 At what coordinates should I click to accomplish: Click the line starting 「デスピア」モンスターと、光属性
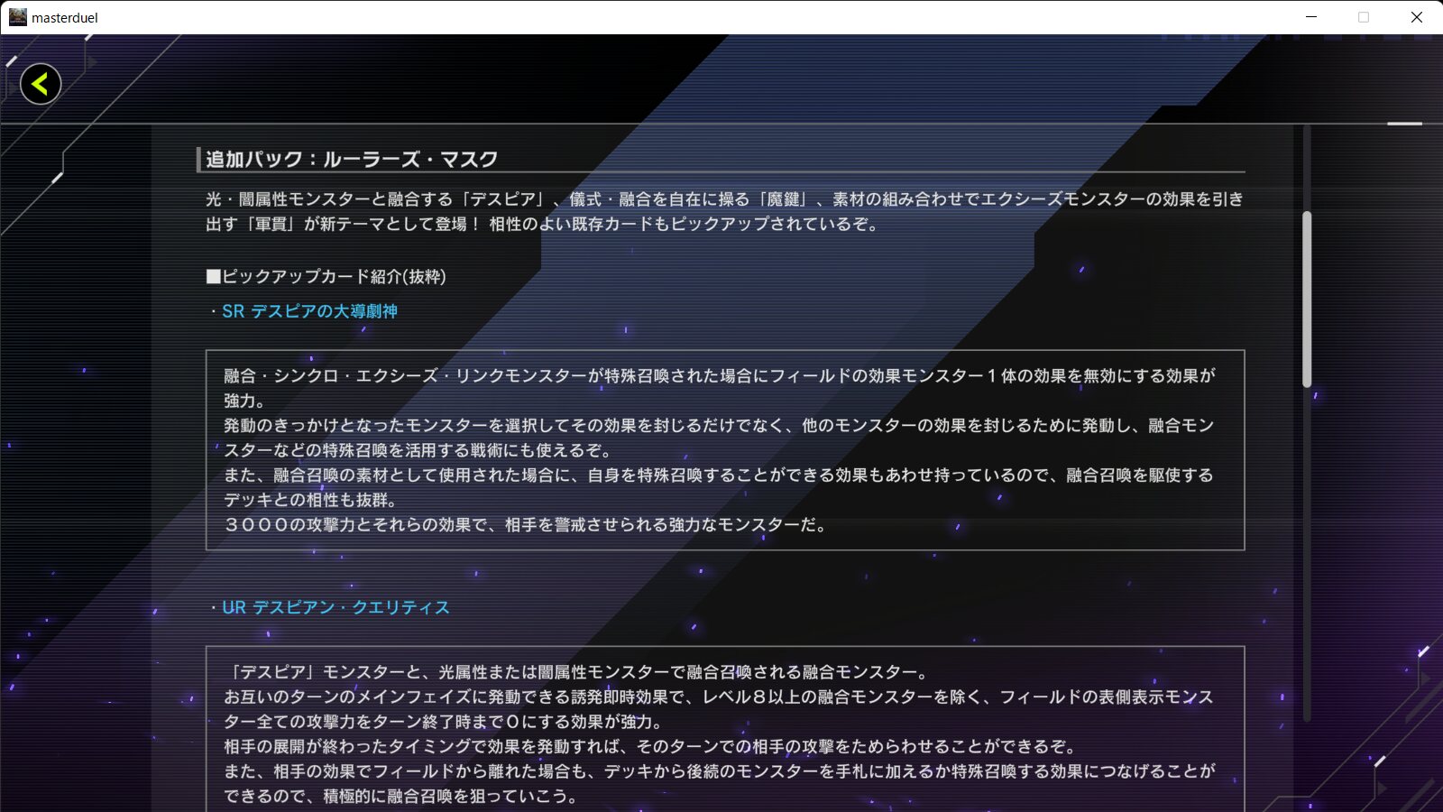[x=578, y=672]
